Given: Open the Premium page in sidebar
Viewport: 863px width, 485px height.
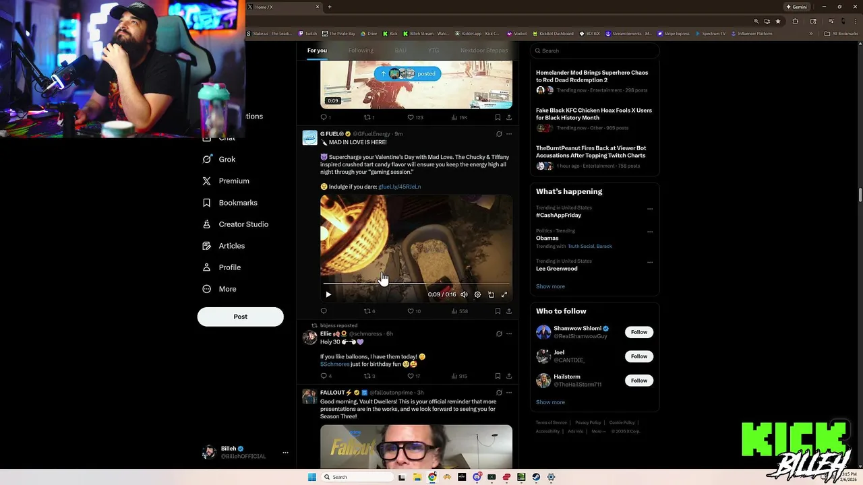Looking at the screenshot, I should click(226, 181).
